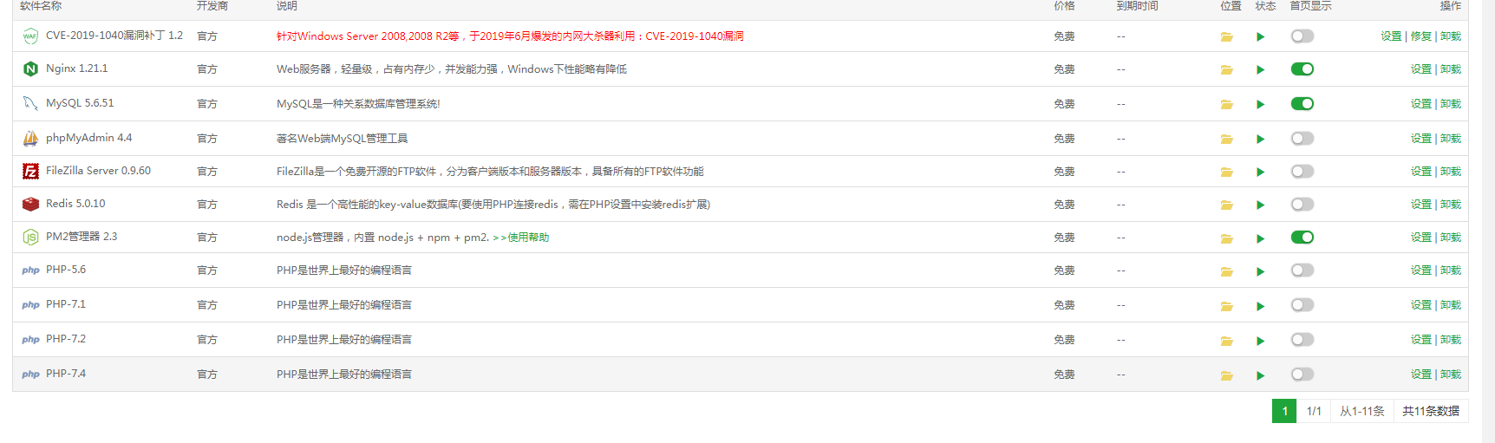Screen dimensions: 1495x443
Task: Click 卸载 for PM2管理器
Action: tap(1451, 238)
